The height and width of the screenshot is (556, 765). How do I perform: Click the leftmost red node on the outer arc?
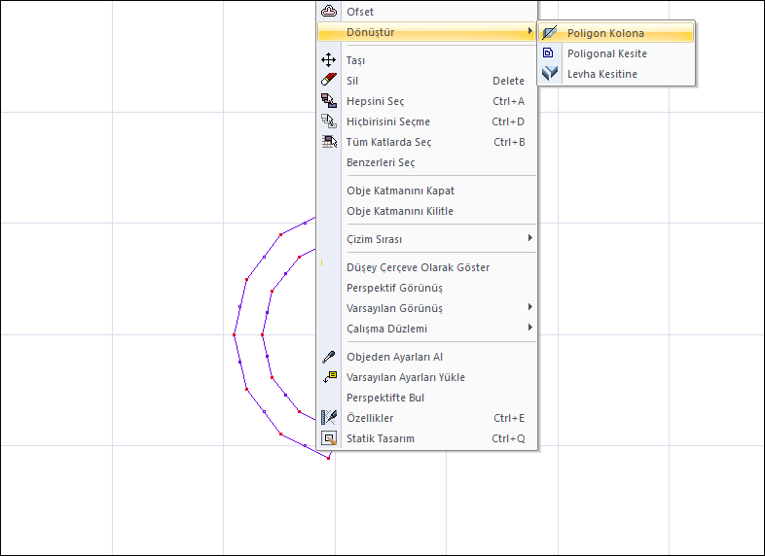click(x=235, y=334)
